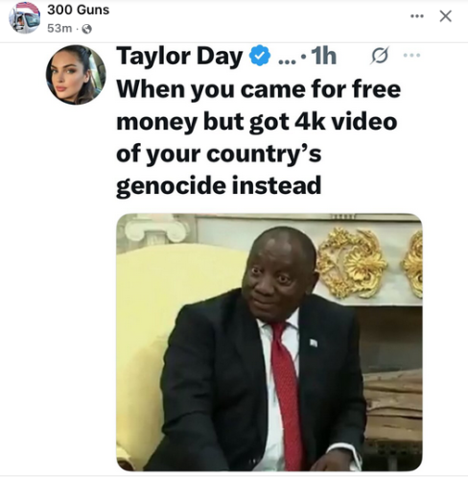Click Taylor Day's round profile photo

tap(76, 75)
